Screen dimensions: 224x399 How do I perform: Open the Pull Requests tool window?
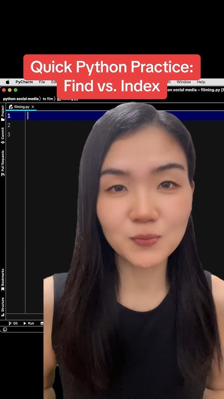(3, 163)
